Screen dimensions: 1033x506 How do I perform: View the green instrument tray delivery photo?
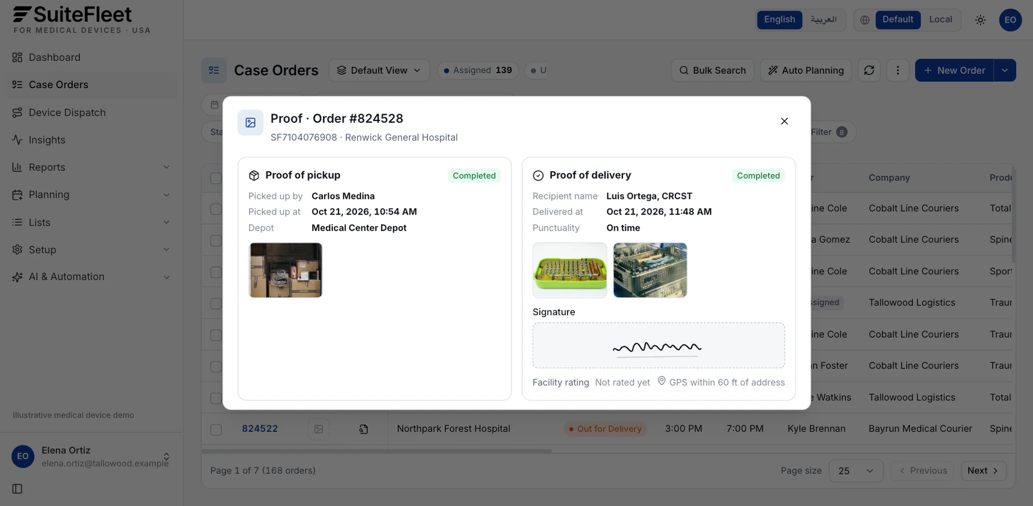tap(570, 270)
